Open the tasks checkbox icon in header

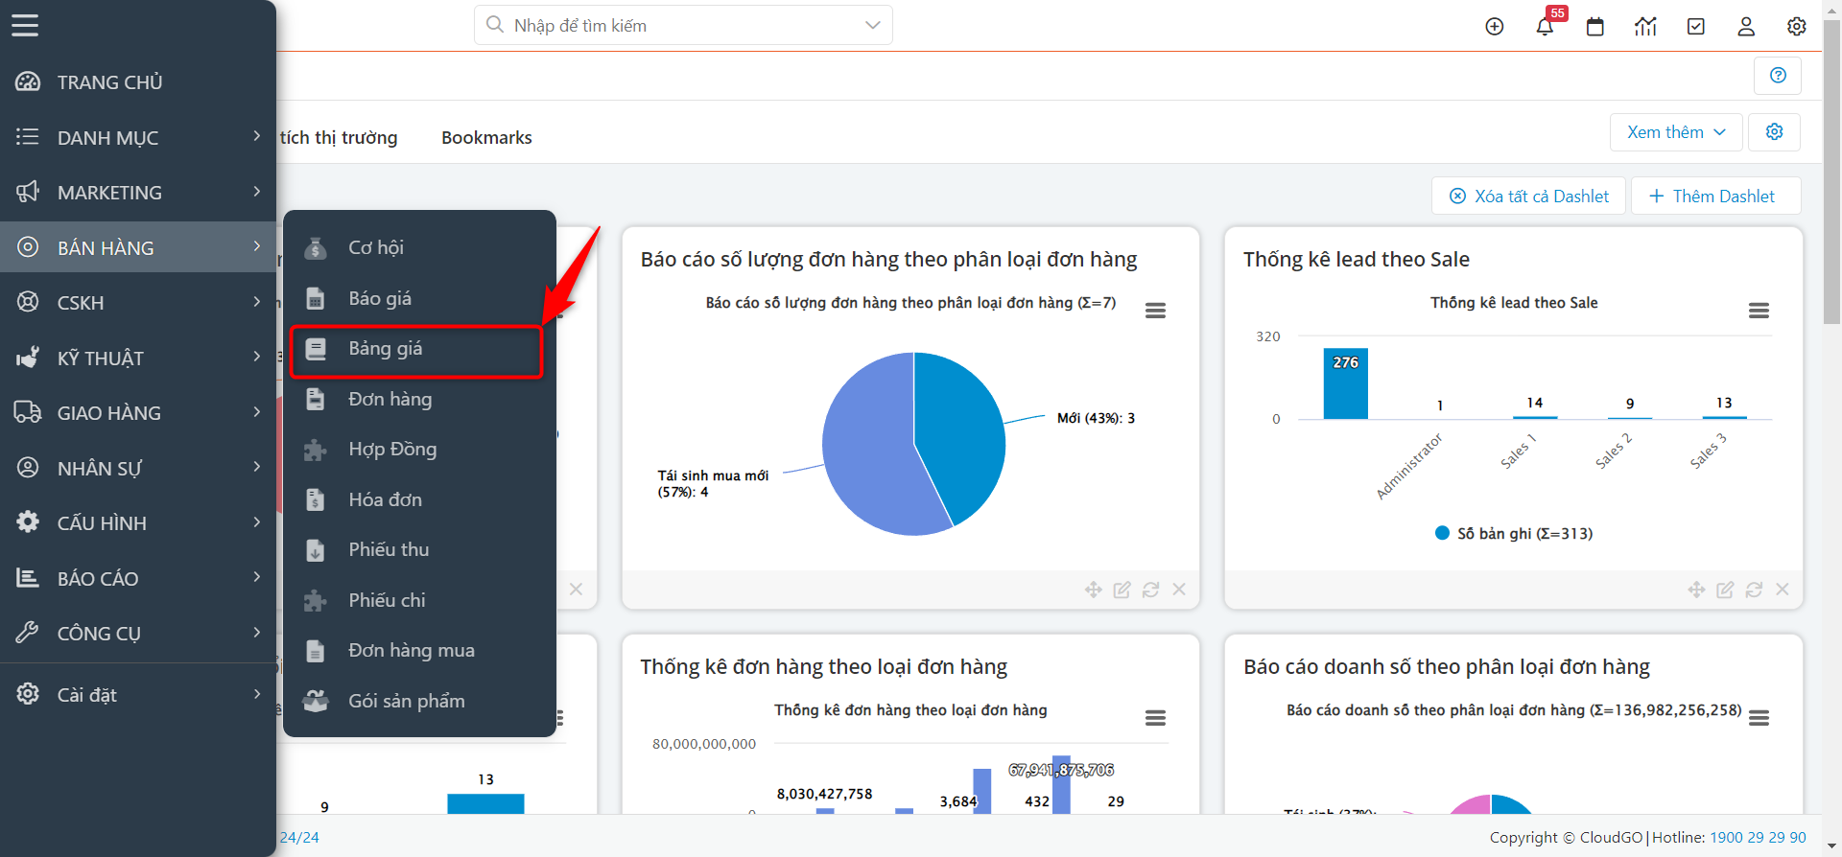(1696, 26)
